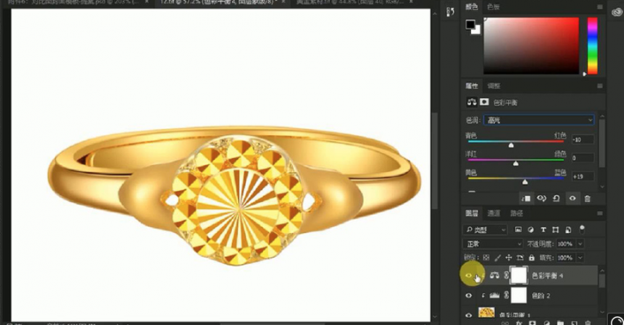Open the opacity slider dropdown arrow
Viewport: 624px width, 325px height.
tap(581, 244)
